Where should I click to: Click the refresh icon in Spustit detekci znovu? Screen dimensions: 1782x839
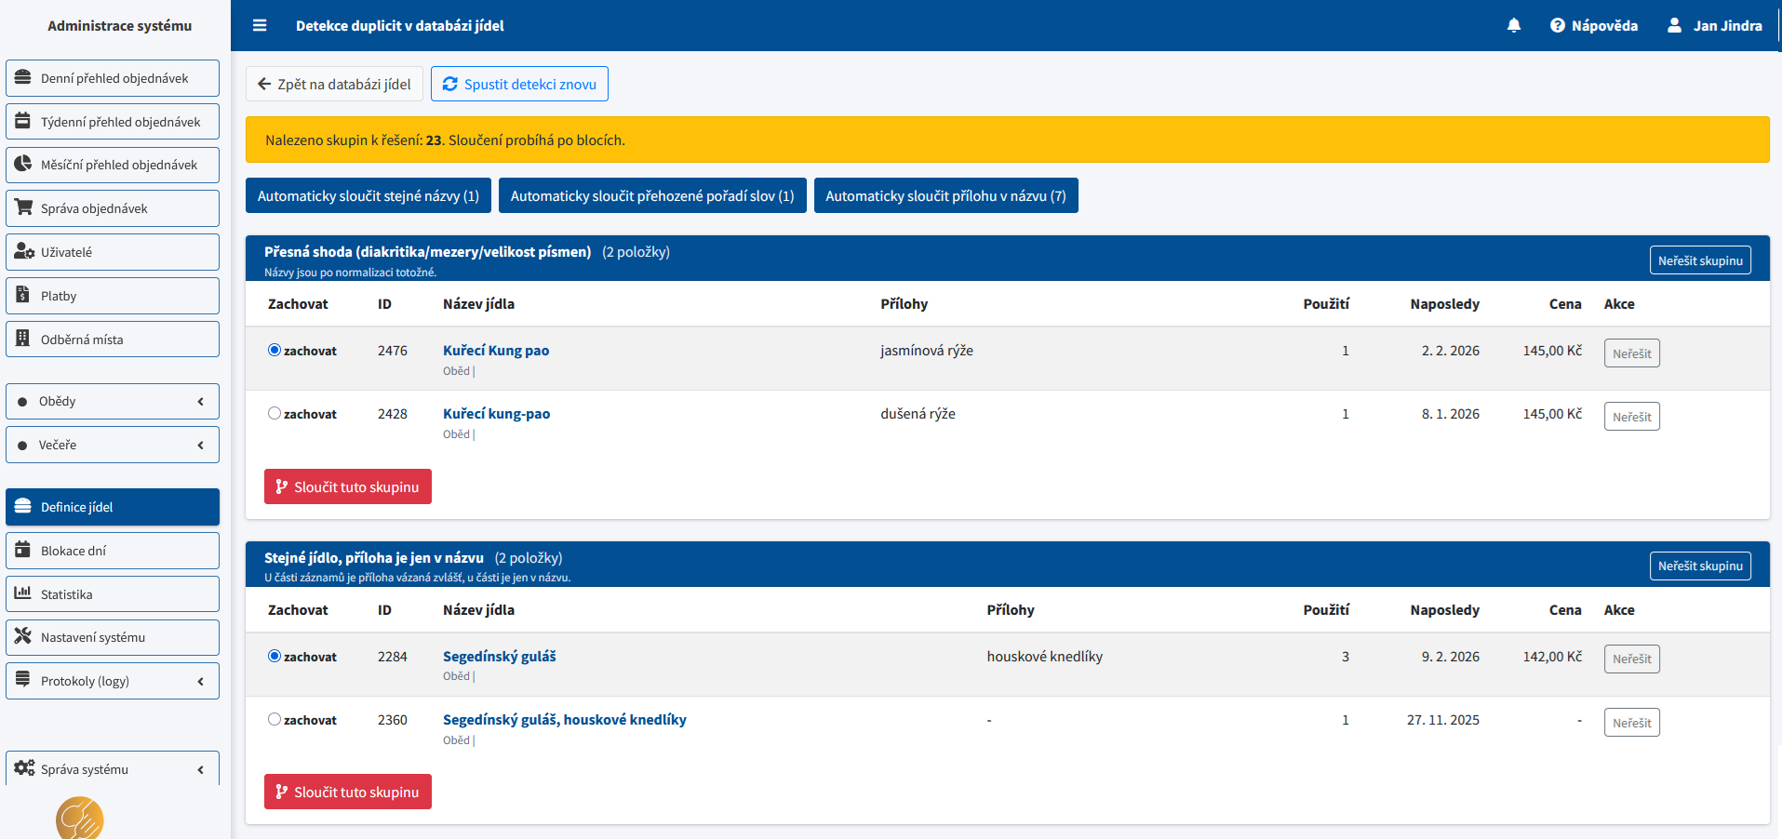(x=450, y=84)
